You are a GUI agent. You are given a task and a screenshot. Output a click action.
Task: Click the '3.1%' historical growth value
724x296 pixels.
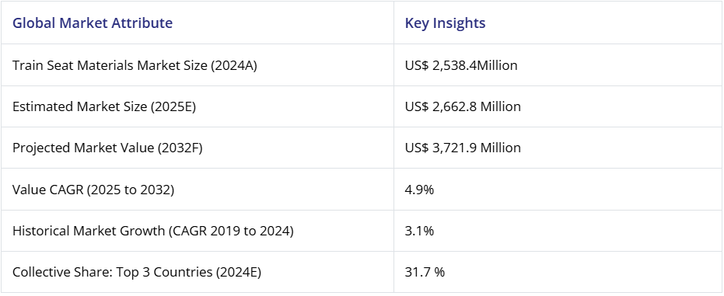pyautogui.click(x=419, y=231)
